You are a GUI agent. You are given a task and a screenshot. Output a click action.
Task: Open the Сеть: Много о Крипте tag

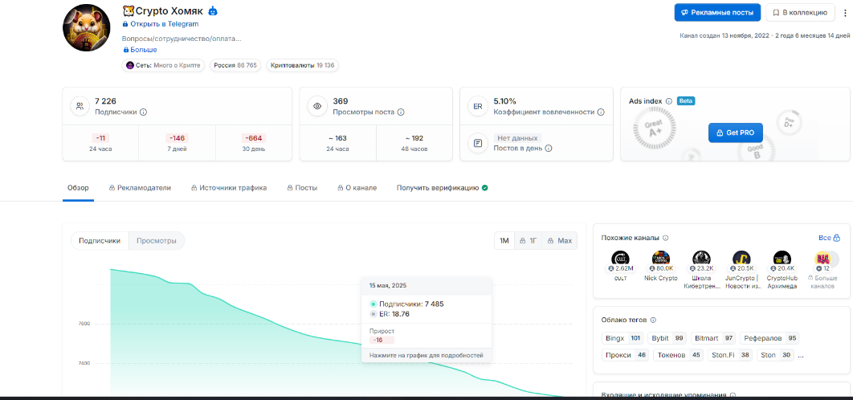(x=163, y=65)
